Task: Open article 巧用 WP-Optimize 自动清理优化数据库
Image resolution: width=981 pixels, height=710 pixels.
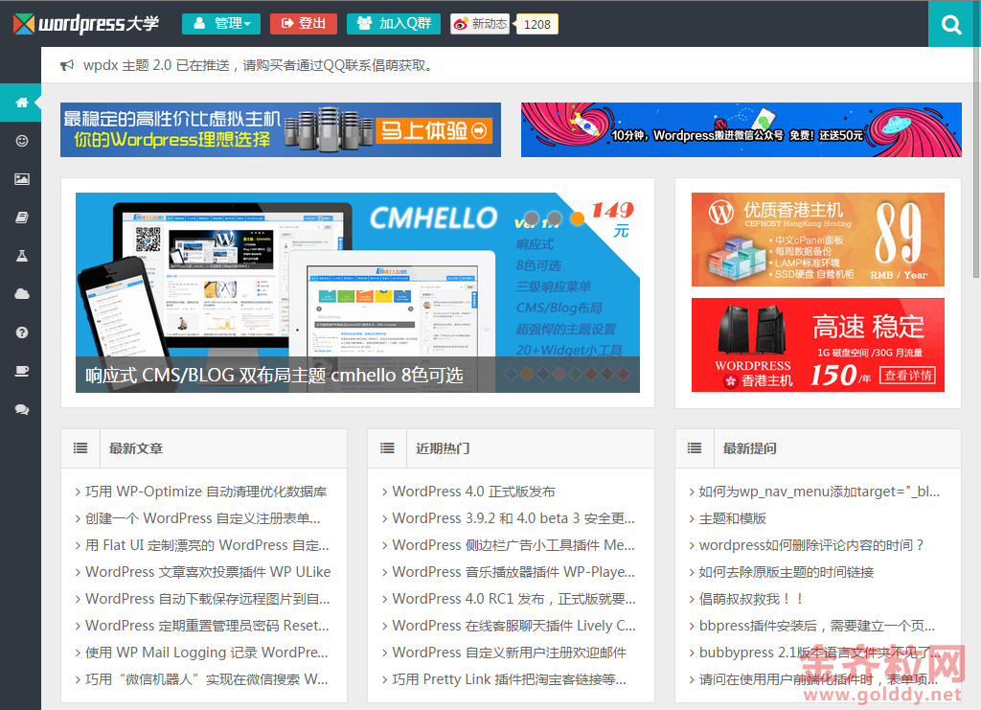Action: (206, 492)
